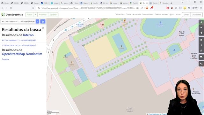Click the coordinates search input field
The height and width of the screenshot is (115, 204).
(x=18, y=21)
